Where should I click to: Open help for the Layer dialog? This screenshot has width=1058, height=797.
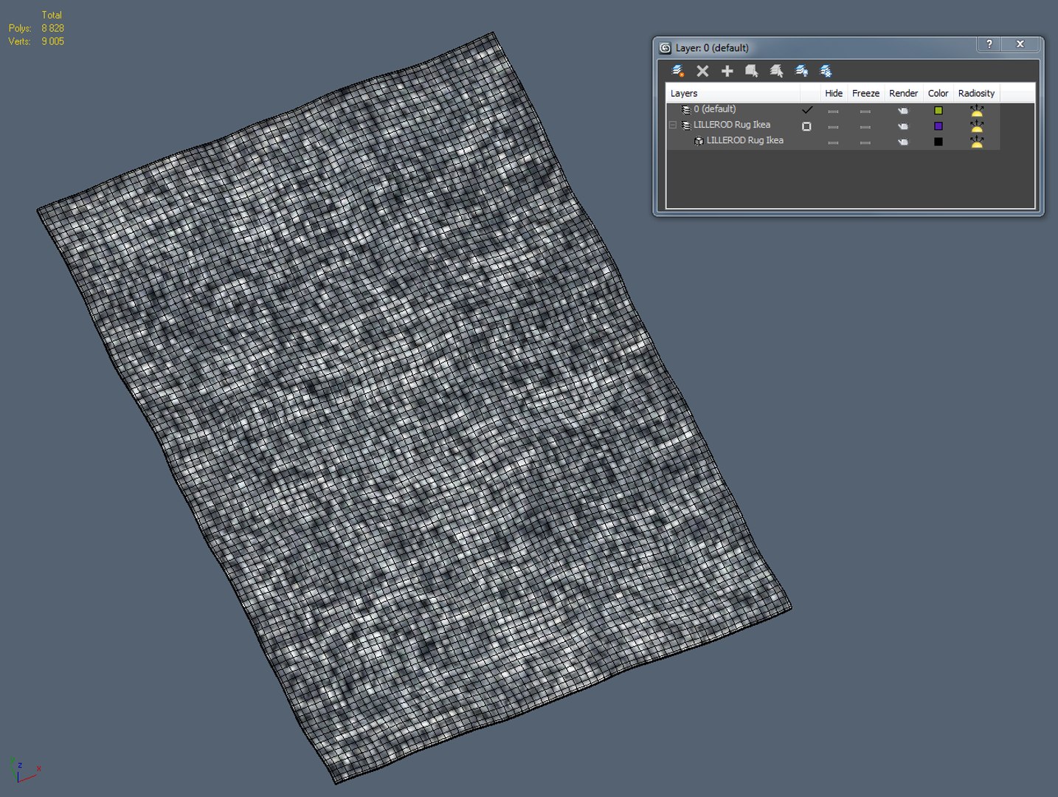(989, 44)
